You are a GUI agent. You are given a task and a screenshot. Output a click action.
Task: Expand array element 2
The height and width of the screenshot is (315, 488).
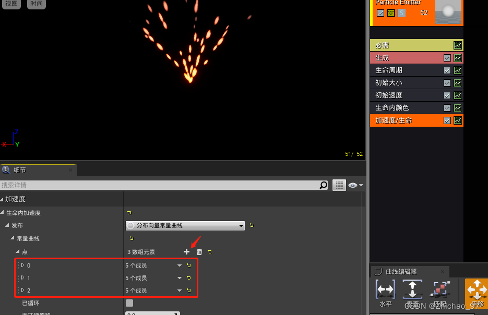(x=23, y=290)
